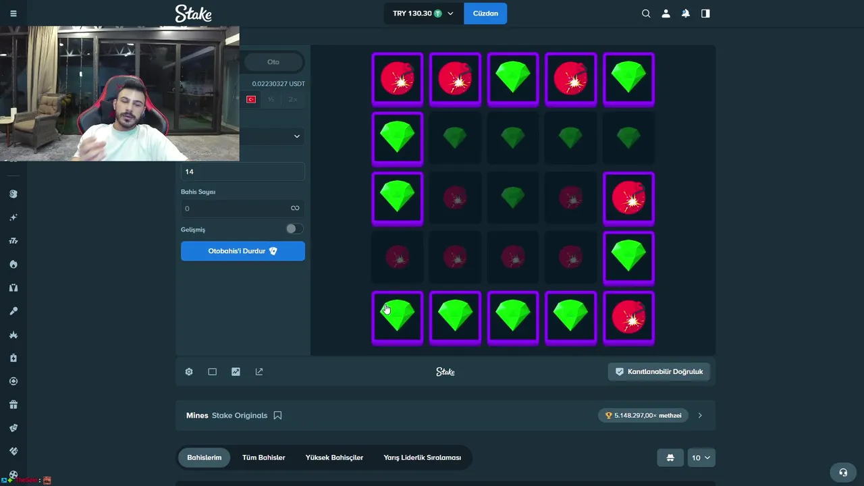864x486 pixels.
Task: Click the top-right gem tile
Action: pos(628,79)
